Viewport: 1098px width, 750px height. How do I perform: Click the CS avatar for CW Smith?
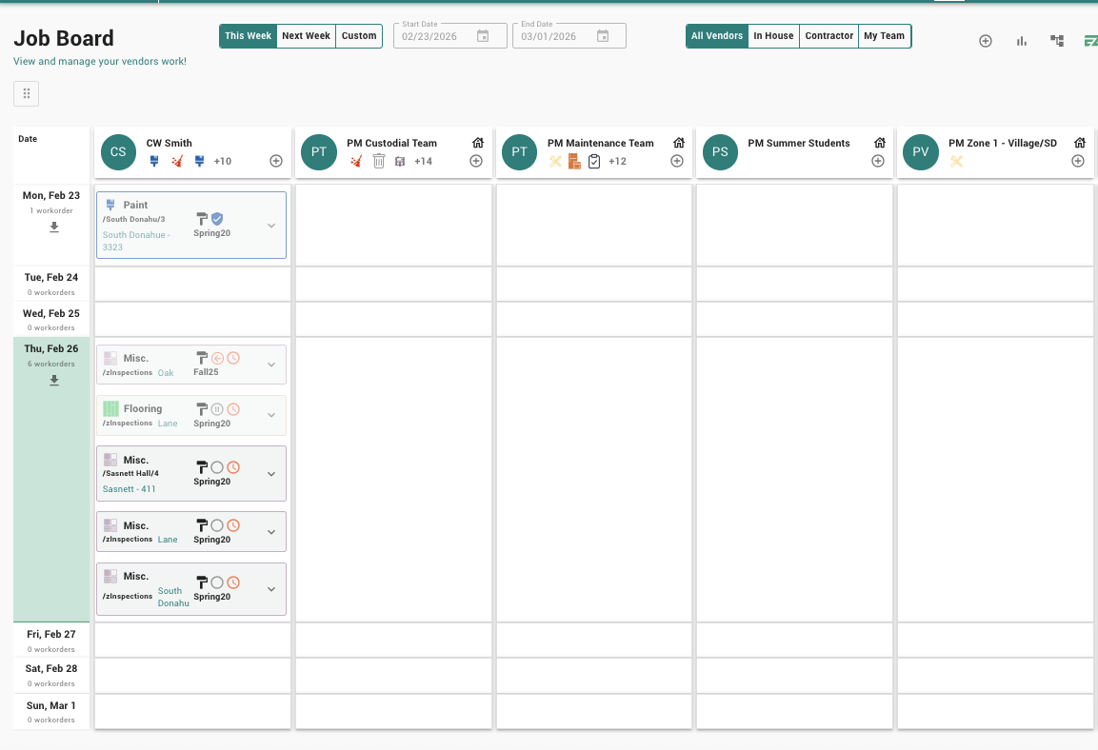click(118, 152)
